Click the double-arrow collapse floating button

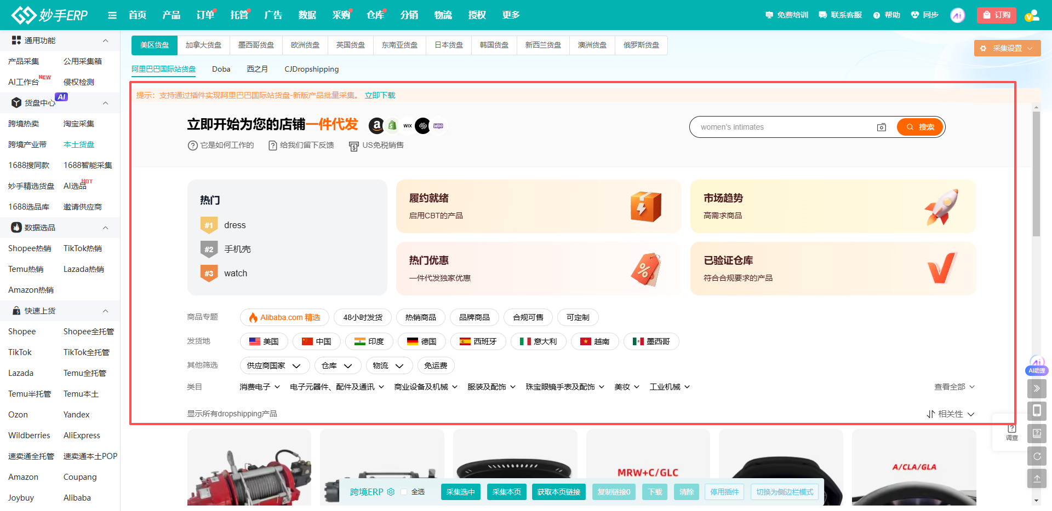click(x=1037, y=388)
